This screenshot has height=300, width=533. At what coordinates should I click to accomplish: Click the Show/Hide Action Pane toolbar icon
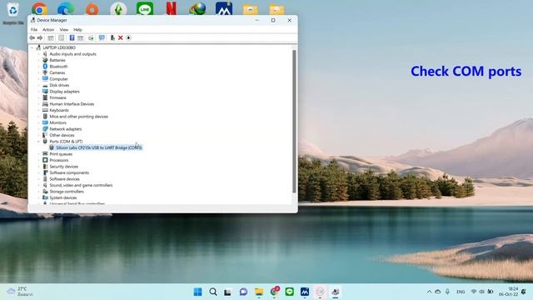(80, 37)
